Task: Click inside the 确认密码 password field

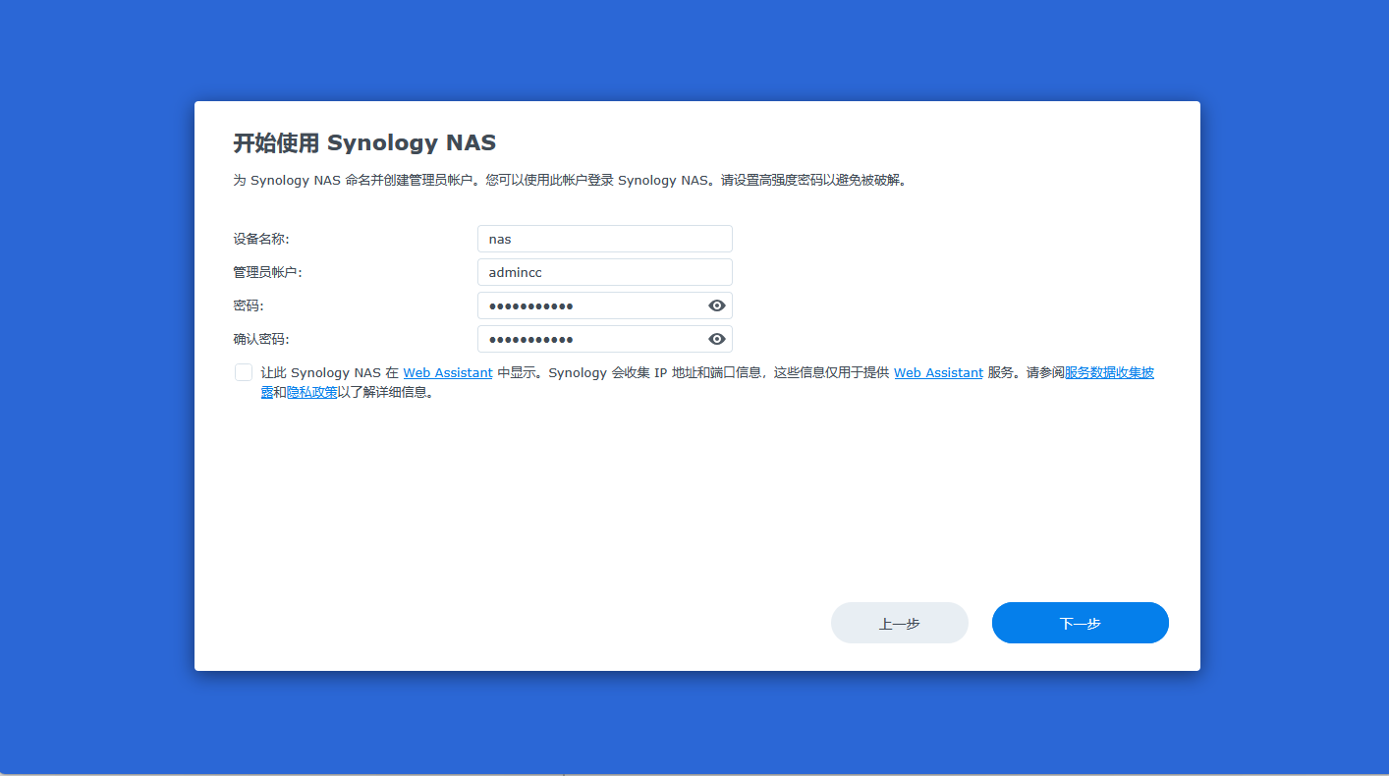Action: coord(591,339)
